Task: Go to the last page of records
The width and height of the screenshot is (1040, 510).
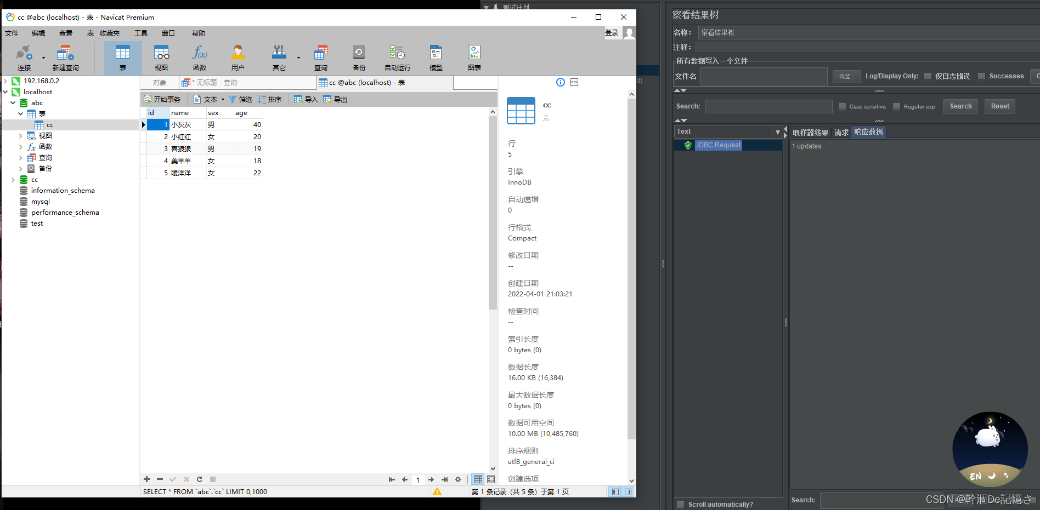Action: (444, 479)
